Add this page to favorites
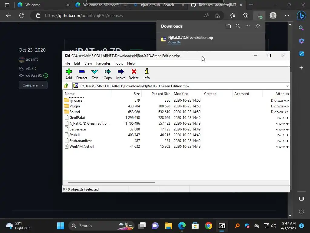310x233 pixels. [217, 15]
